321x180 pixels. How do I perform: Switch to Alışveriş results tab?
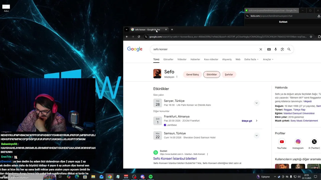pos(227,59)
